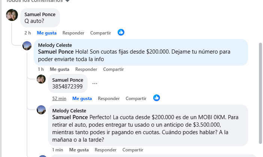Open three-dots options on phone number comment

(95, 84)
